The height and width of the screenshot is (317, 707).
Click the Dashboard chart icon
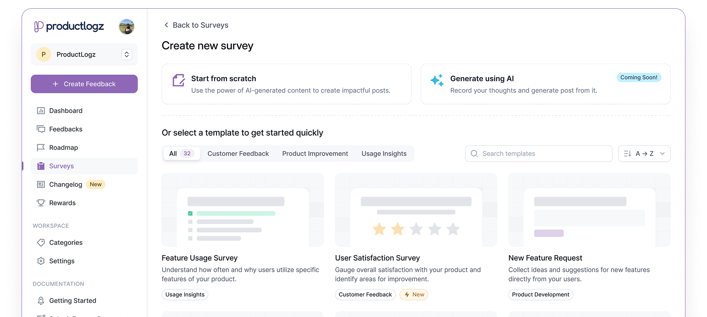[41, 111]
